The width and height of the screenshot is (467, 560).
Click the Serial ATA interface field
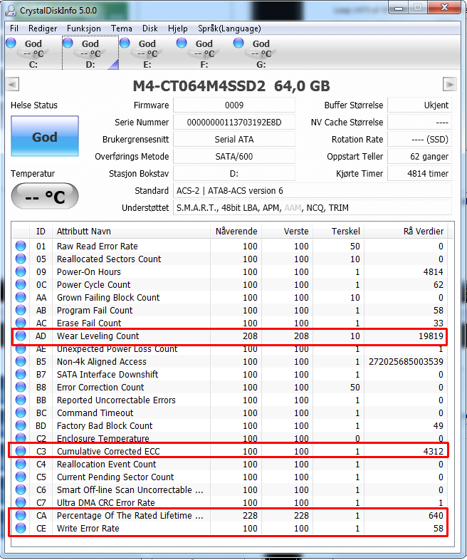tap(234, 140)
